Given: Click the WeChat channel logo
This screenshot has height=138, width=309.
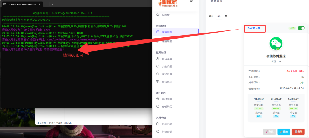Looking at the screenshot, I should click(x=276, y=44).
